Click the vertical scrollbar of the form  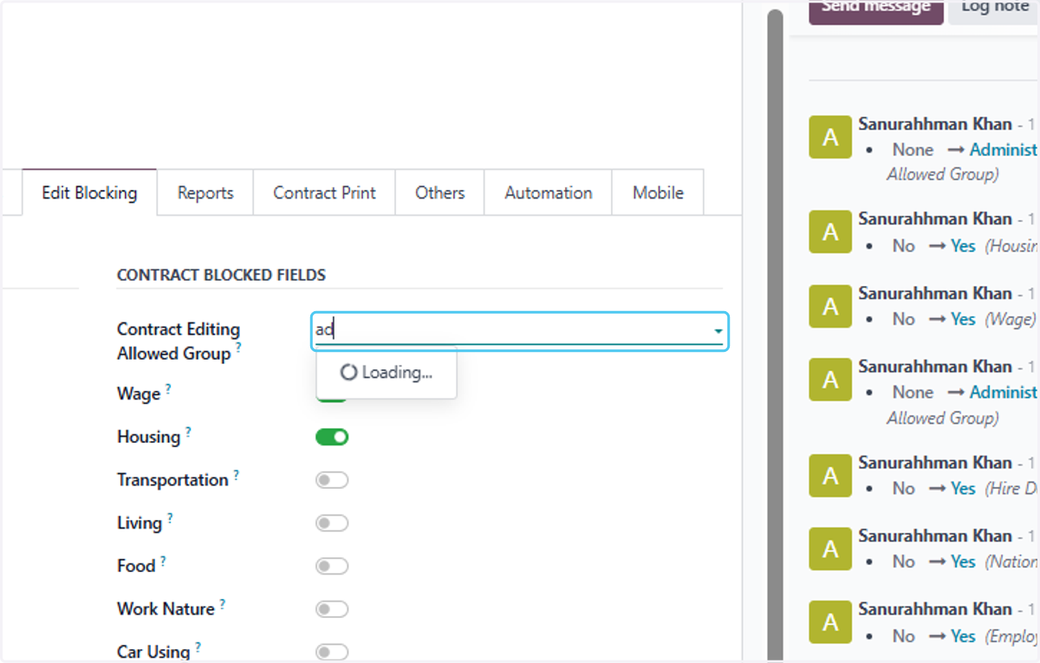(775, 335)
